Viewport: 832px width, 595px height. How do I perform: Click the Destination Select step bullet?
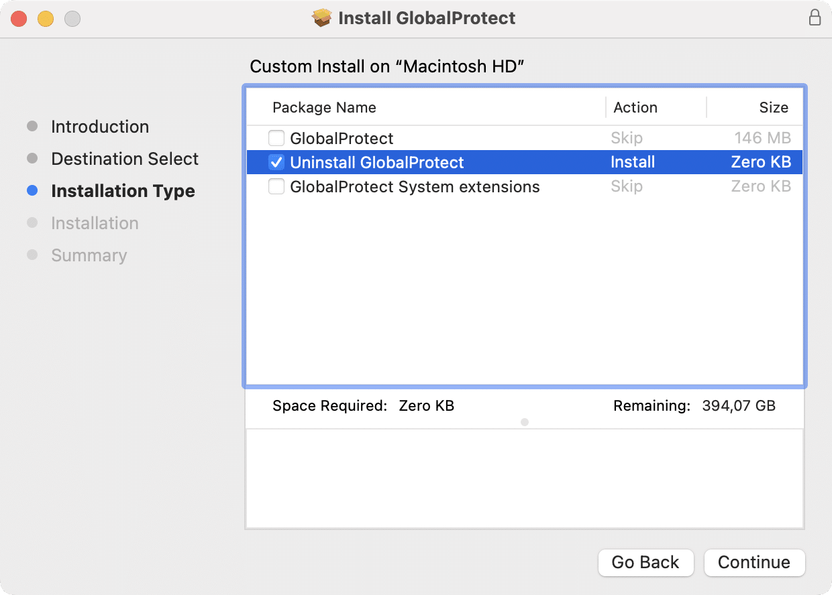(32, 158)
